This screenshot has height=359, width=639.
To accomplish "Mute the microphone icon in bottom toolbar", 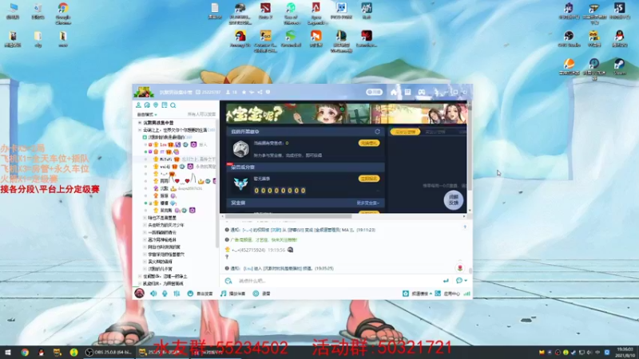I will tap(165, 294).
